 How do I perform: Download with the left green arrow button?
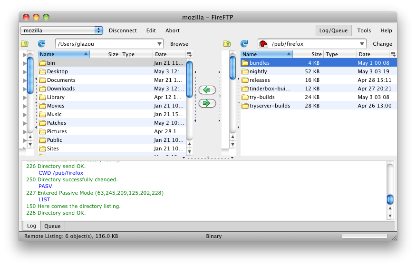click(207, 90)
